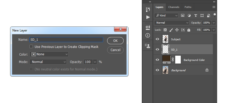Filter layers by pixel layers icon

point(183,16)
